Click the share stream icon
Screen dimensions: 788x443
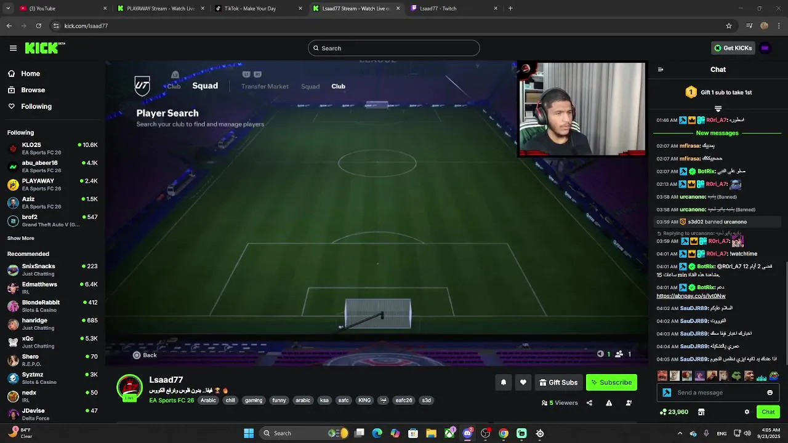pos(589,403)
